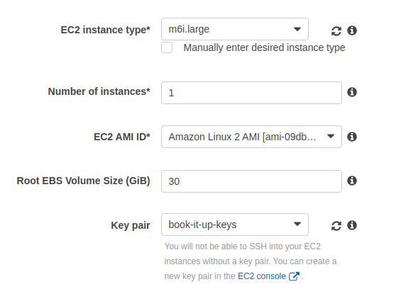Click the EC2 instance type label

point(105,30)
